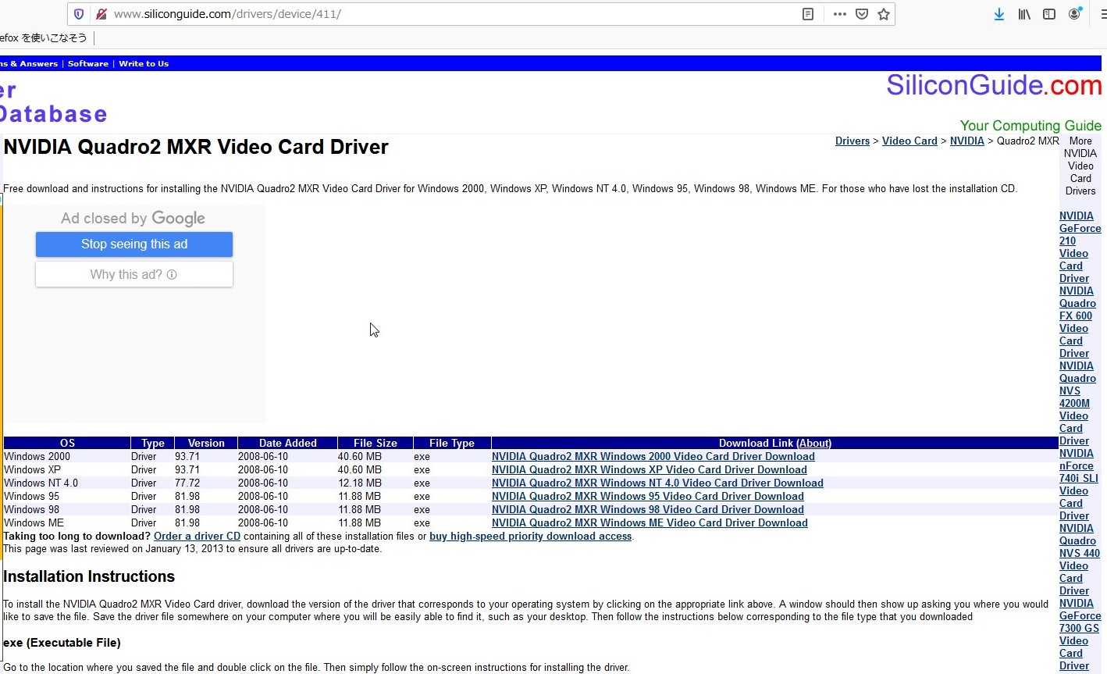
Task: Open the Software menu link
Action: [x=88, y=64]
